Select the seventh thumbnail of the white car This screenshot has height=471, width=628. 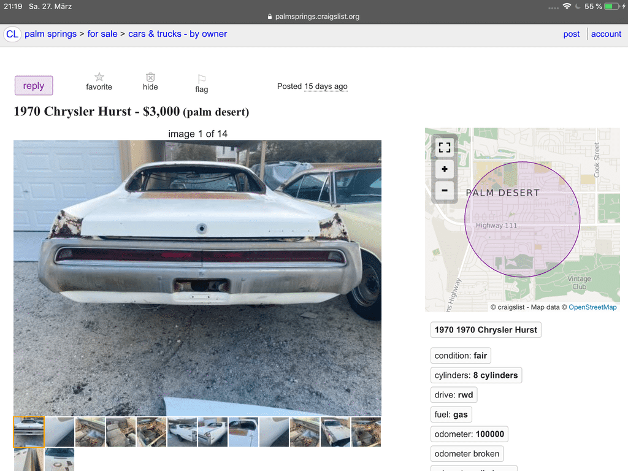coord(212,432)
